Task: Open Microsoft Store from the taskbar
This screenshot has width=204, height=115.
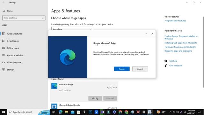Action: pos(78,112)
